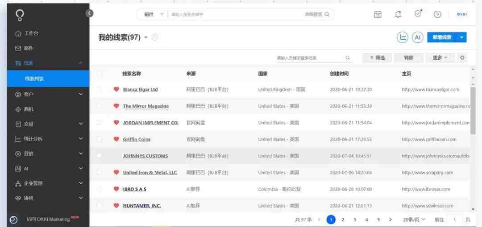This screenshot has width=482, height=227.
Task: Check the JOHNNYS CUSTOMS row
Action: (99, 156)
